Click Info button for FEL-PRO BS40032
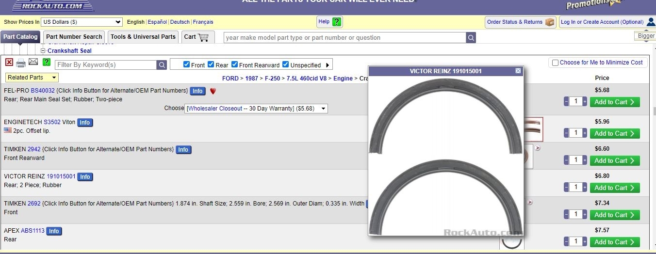Viewport: 656px width, 254px height. click(x=197, y=91)
